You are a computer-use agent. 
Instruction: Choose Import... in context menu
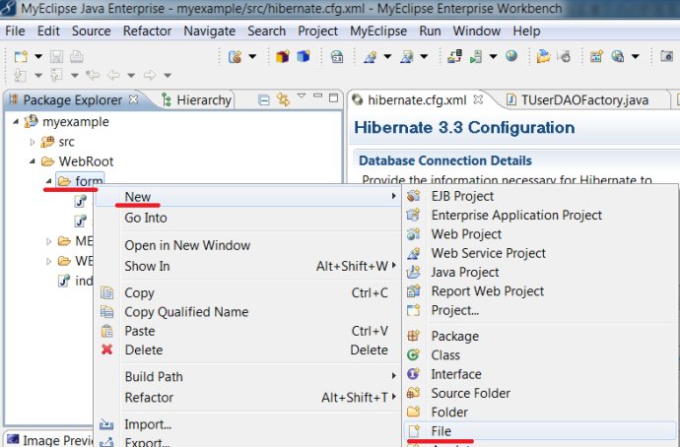tap(248, 424)
